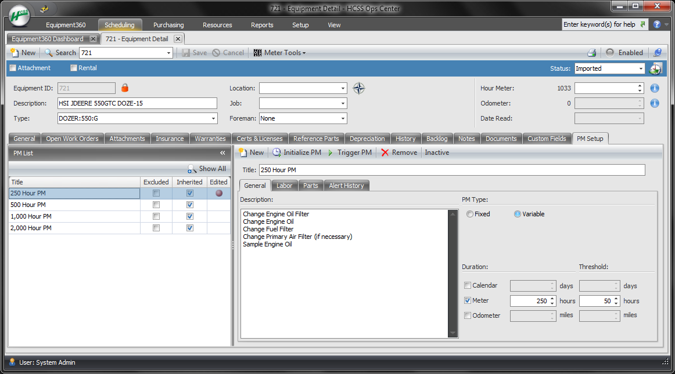Click the PM Title input field

pyautogui.click(x=452, y=170)
